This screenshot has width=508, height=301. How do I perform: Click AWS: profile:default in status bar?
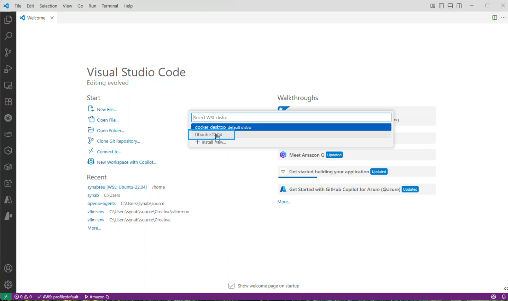(x=58, y=297)
